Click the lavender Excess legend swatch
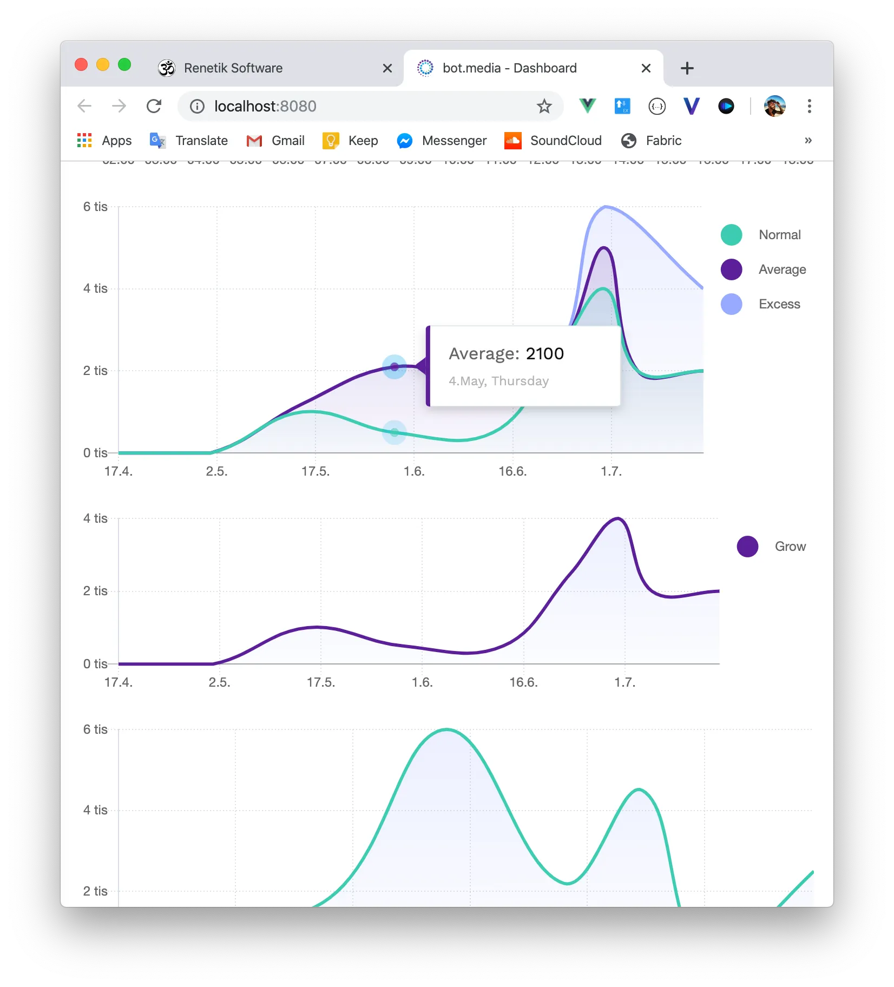The image size is (894, 987). tap(731, 304)
